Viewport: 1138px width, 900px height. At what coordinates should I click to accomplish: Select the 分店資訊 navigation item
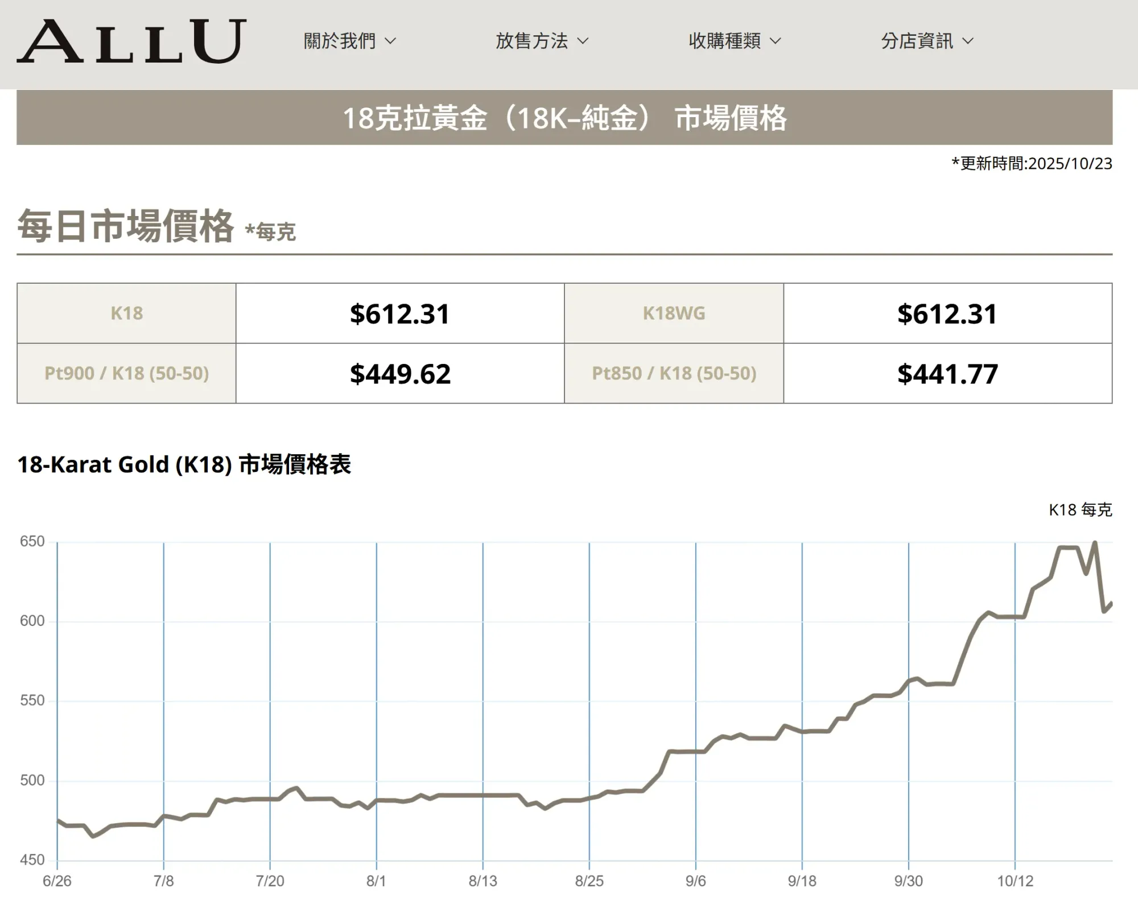917,41
